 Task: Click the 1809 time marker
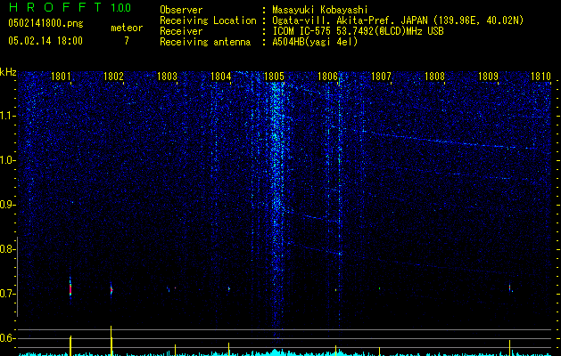pos(489,76)
